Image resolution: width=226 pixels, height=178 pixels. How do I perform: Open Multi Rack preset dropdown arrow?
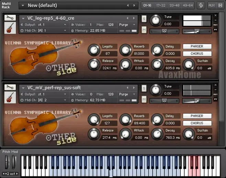click(23, 6)
